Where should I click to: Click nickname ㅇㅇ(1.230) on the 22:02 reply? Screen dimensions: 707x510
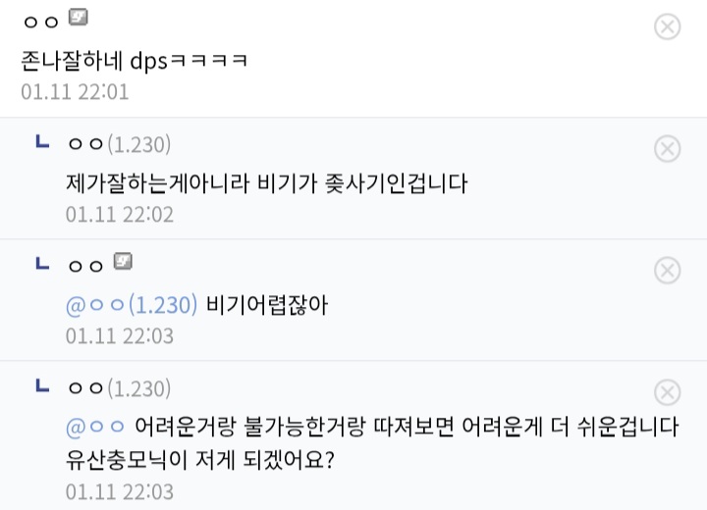[x=119, y=145]
